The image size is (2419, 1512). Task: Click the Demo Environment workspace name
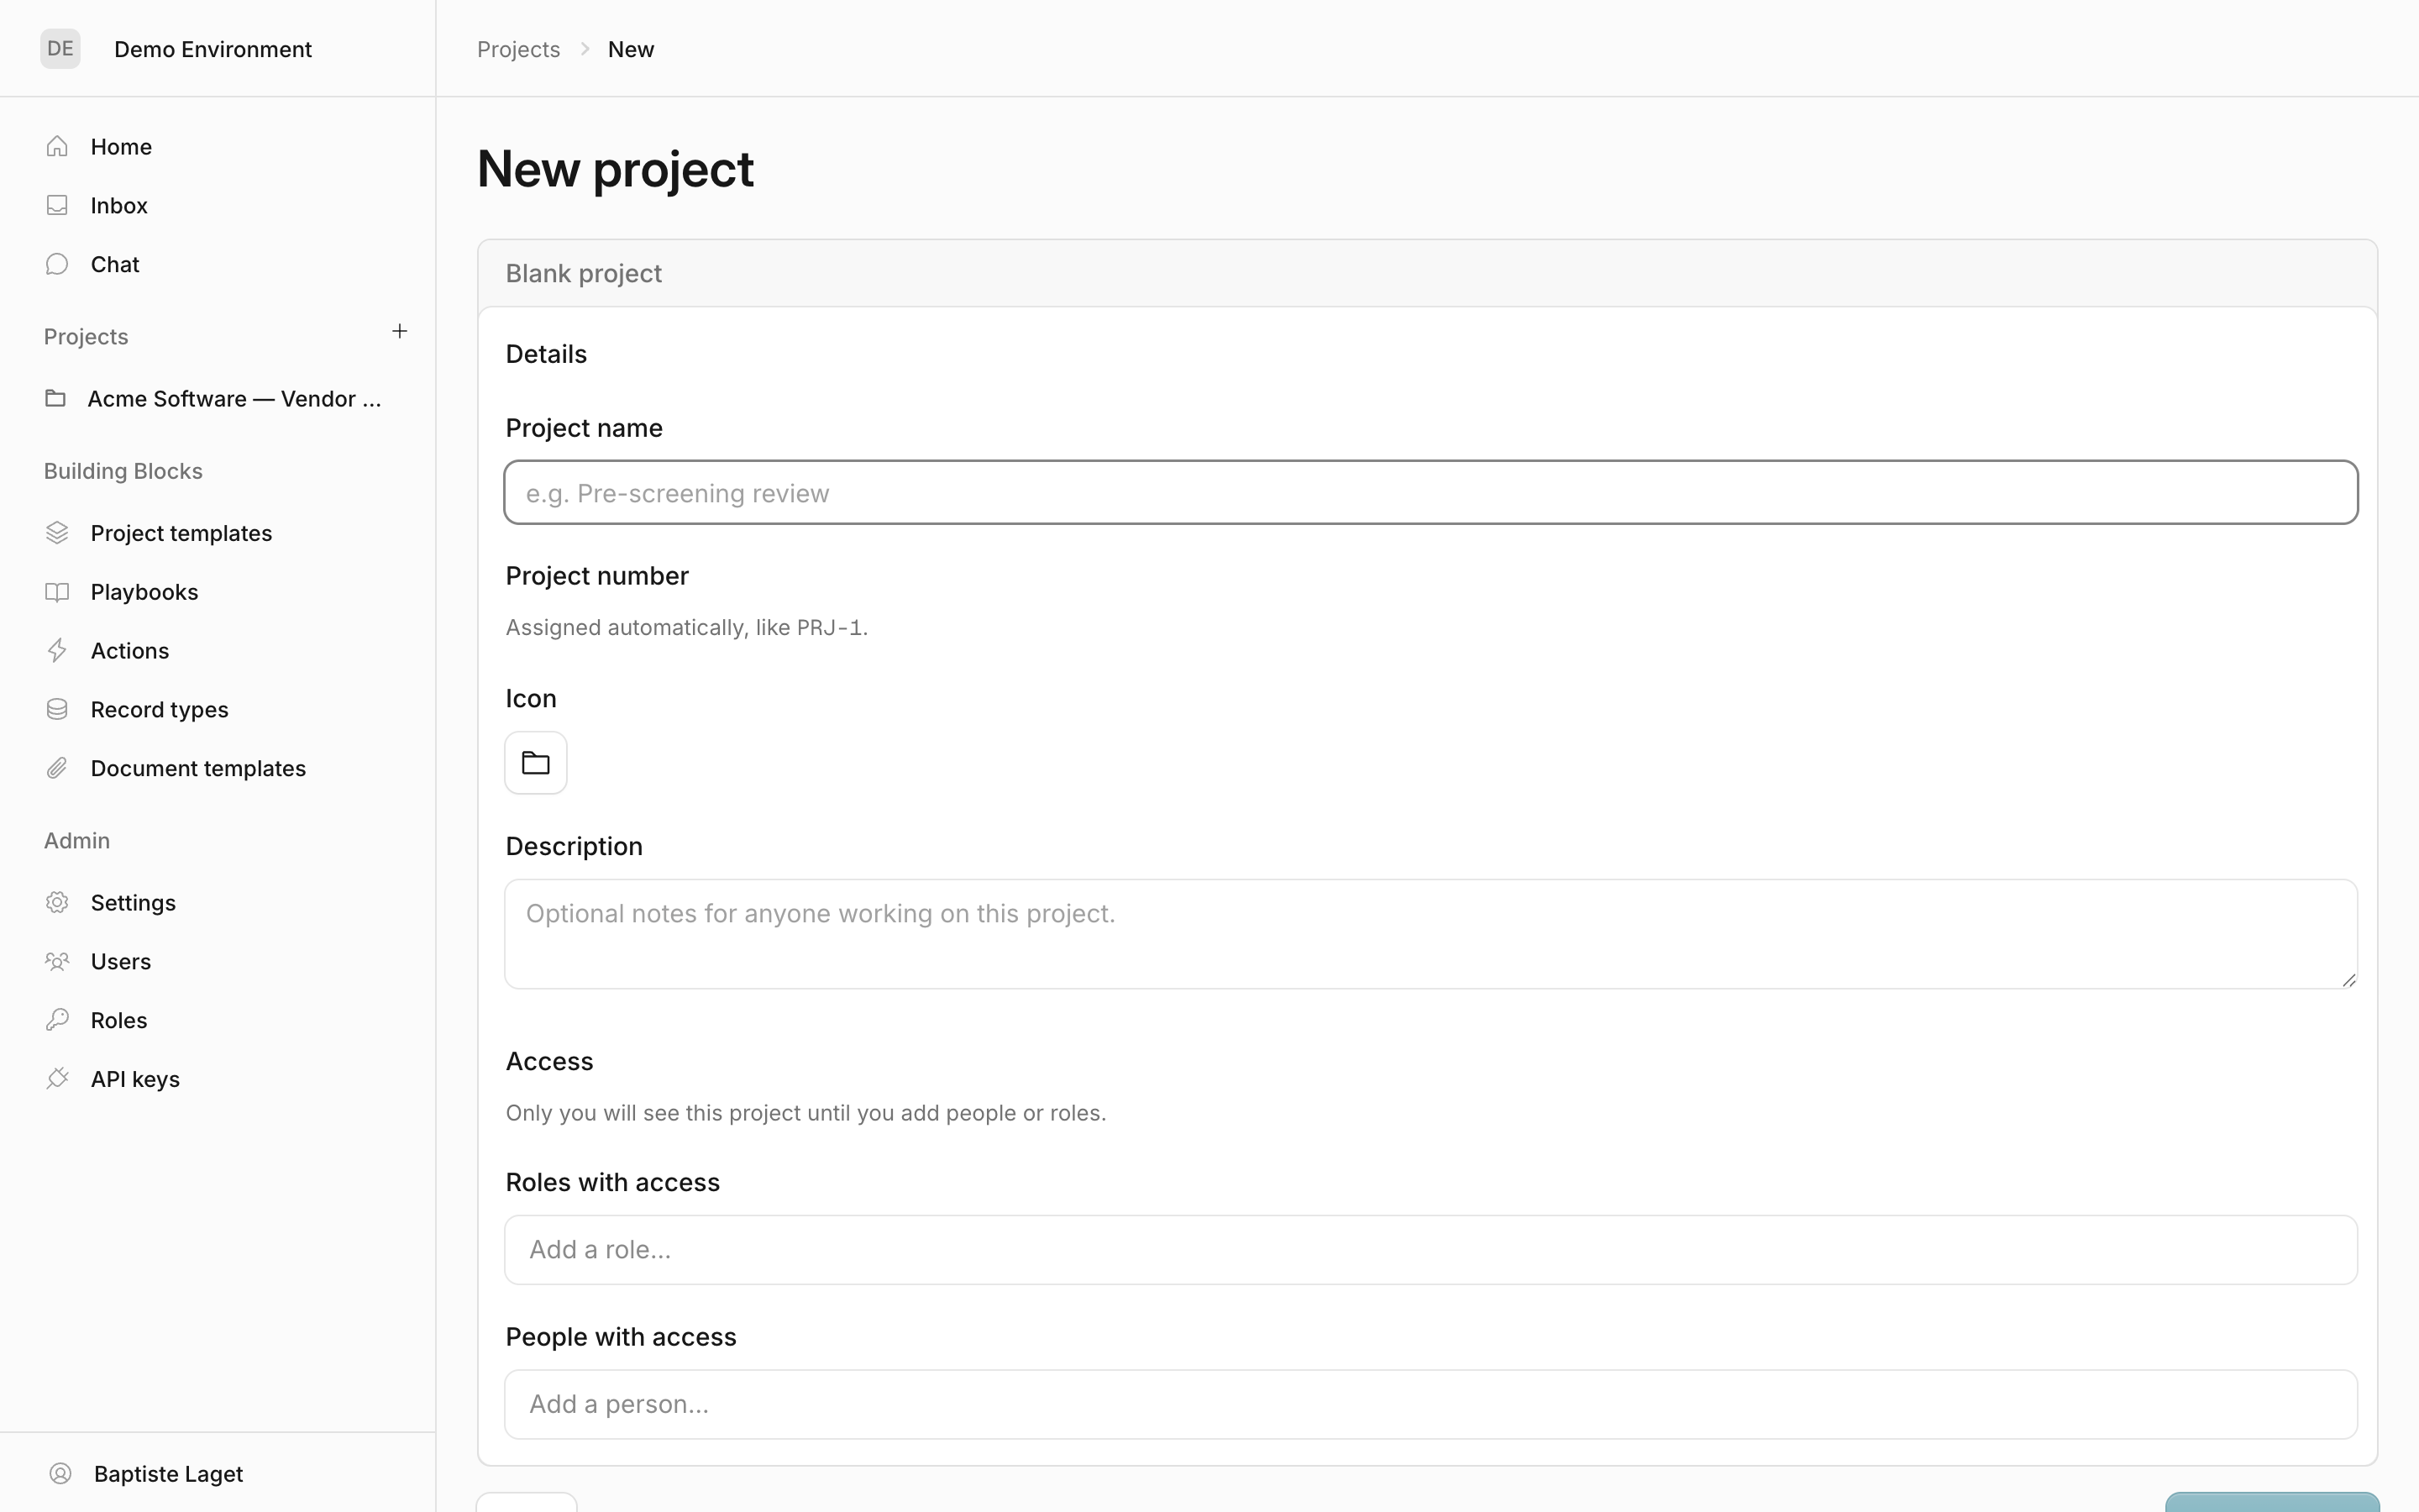click(213, 49)
